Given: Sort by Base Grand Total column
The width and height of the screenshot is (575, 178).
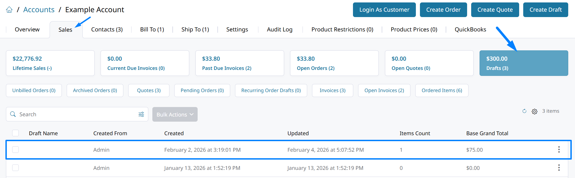Looking at the screenshot, I should pos(487,133).
